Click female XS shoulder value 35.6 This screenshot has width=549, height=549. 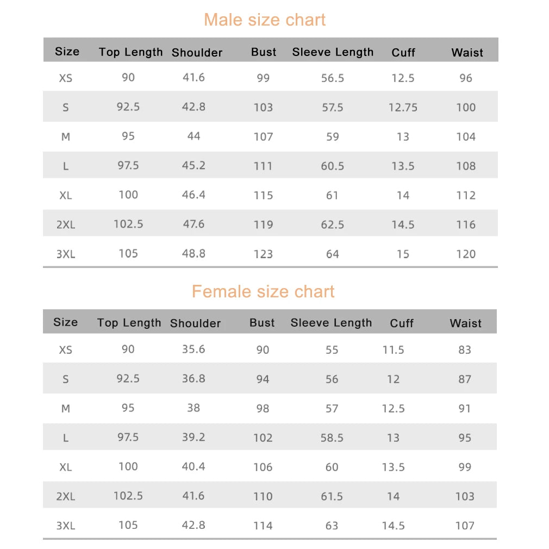194,349
